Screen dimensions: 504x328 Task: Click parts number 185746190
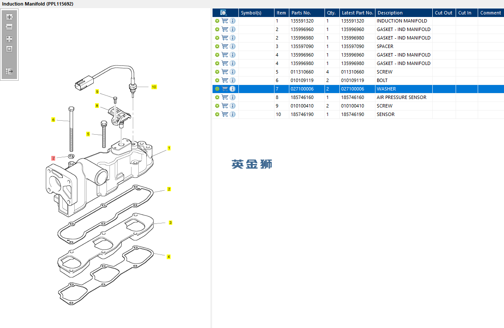click(x=302, y=114)
